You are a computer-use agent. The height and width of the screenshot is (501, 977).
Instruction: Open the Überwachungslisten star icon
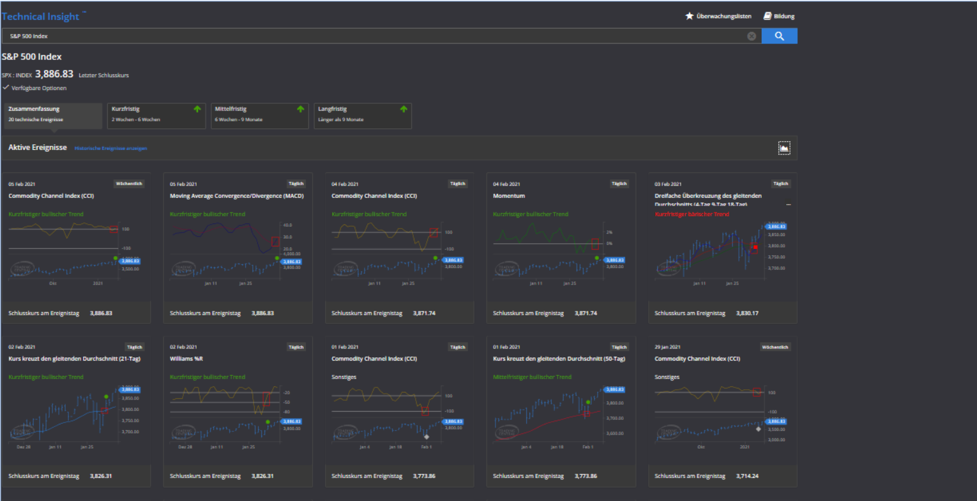pos(689,16)
